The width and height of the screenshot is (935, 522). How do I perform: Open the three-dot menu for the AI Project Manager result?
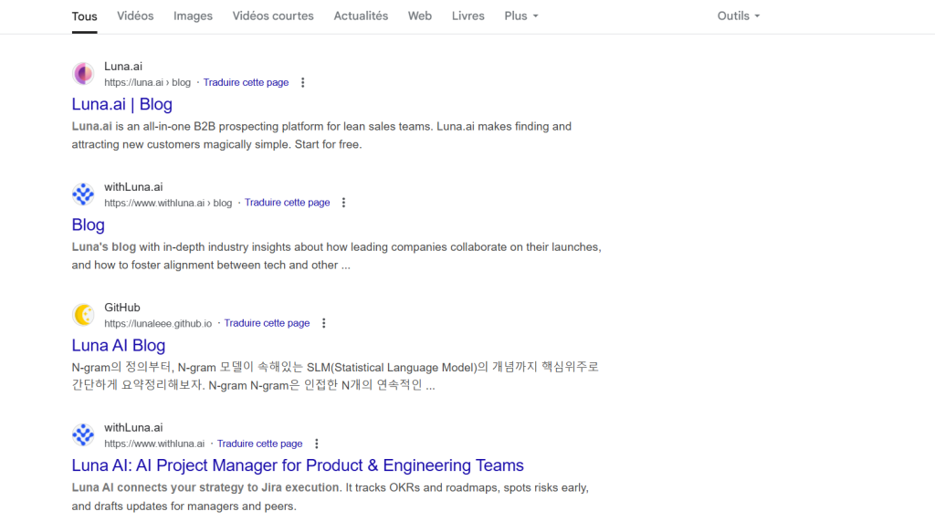point(317,444)
